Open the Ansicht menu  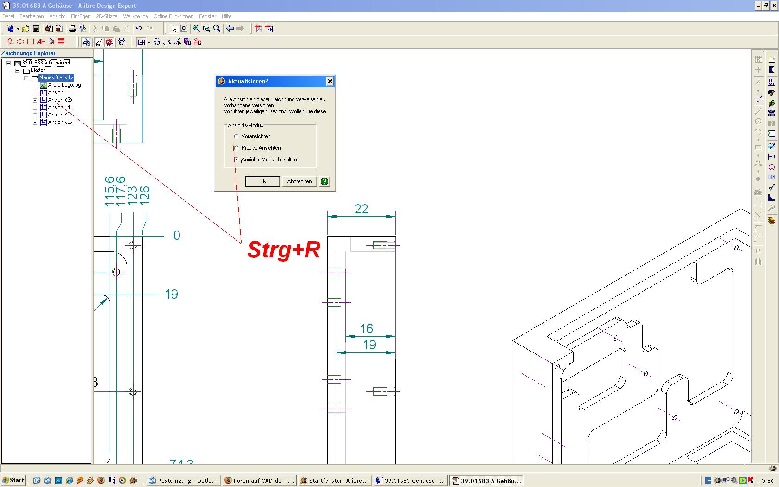(x=57, y=16)
